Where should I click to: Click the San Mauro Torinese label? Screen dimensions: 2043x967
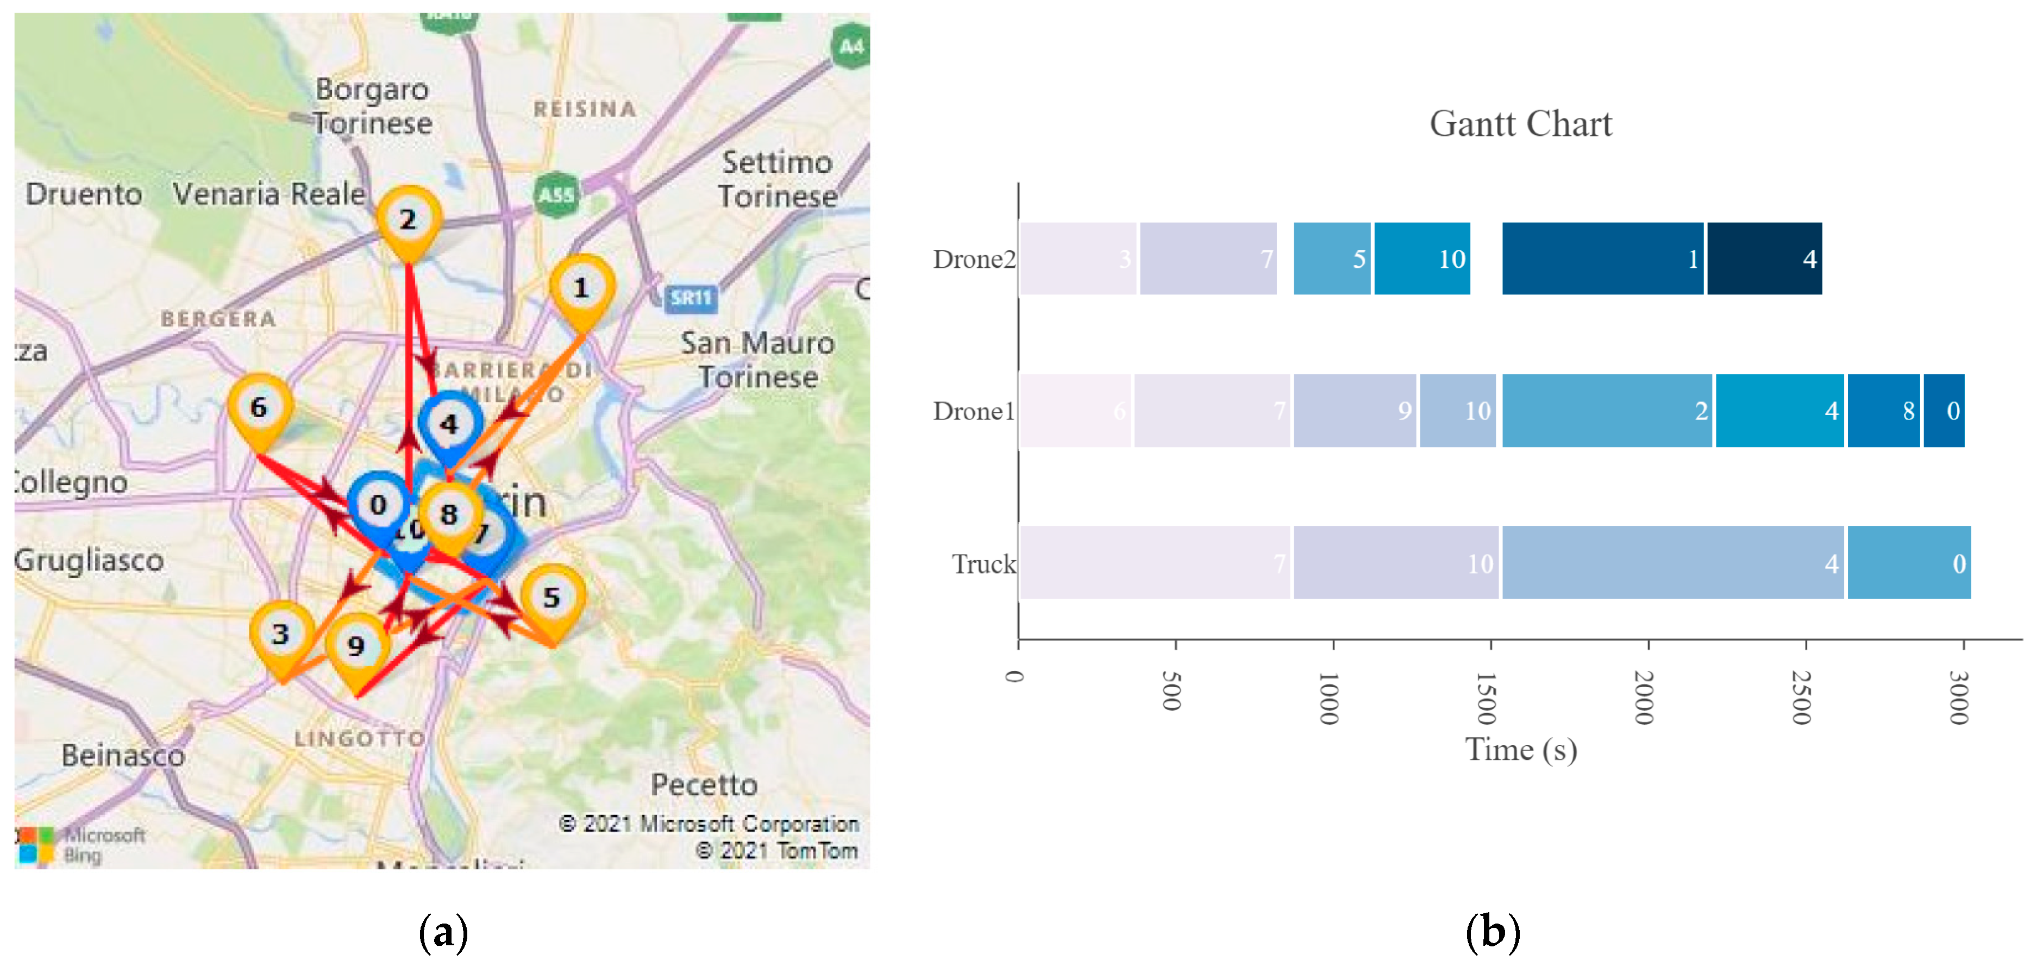(757, 360)
